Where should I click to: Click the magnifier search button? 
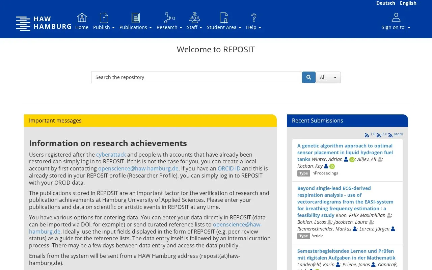point(309,77)
